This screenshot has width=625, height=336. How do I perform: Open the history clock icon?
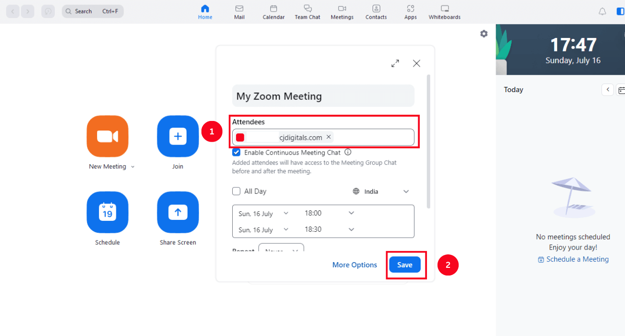[x=48, y=11]
